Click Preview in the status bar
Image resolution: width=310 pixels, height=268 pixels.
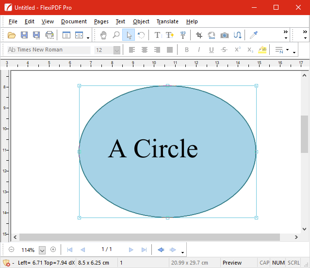click(232, 263)
